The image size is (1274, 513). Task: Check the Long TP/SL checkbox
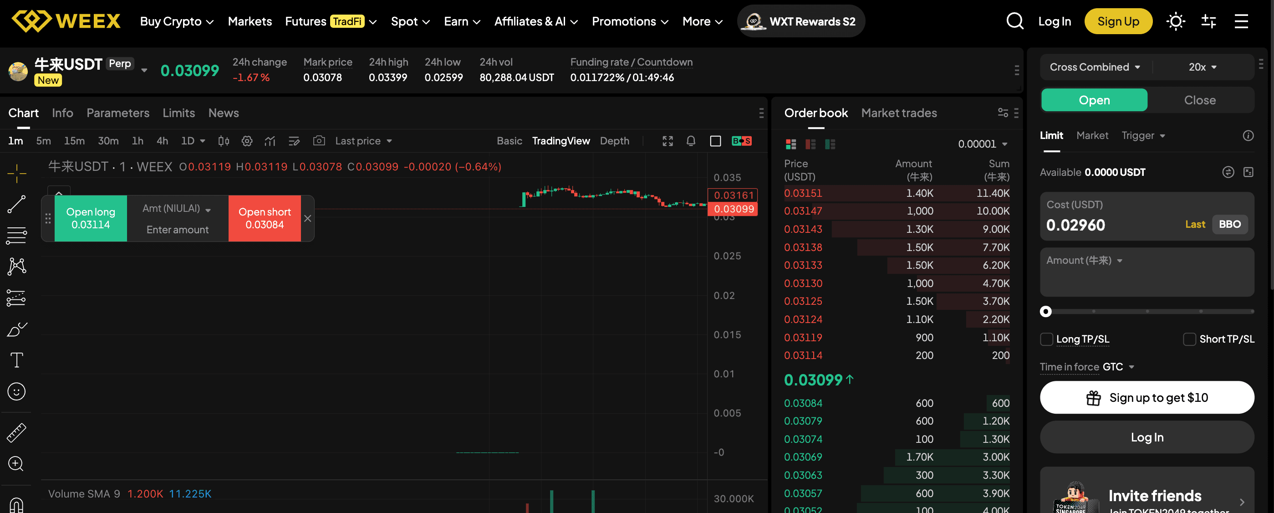coord(1046,339)
